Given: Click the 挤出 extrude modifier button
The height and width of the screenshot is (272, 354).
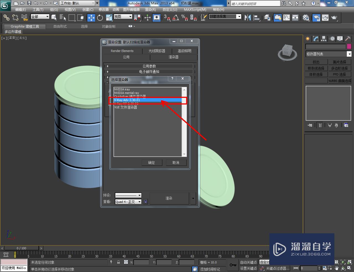Looking at the screenshot, I should click(x=316, y=62).
